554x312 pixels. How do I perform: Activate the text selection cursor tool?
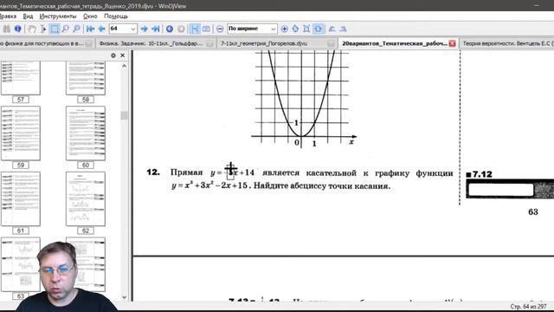click(x=43, y=29)
